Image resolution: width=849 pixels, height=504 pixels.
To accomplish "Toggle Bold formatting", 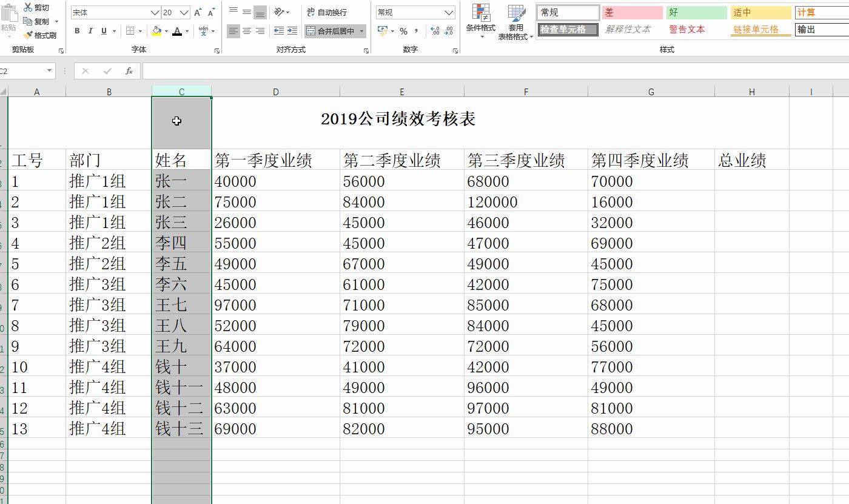I will tap(77, 31).
